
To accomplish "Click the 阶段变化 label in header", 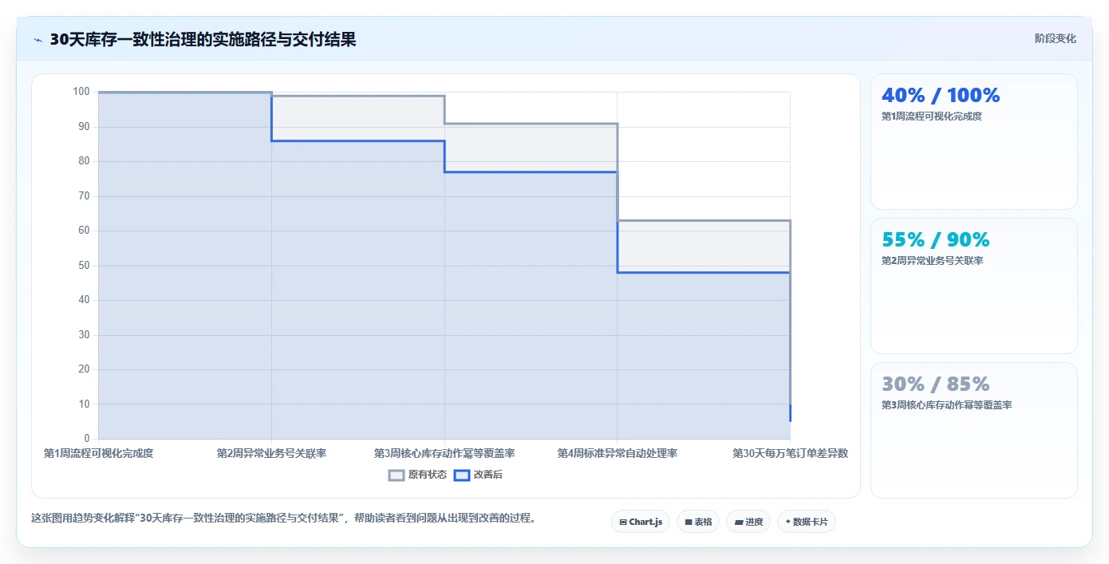I will pyautogui.click(x=1055, y=38).
